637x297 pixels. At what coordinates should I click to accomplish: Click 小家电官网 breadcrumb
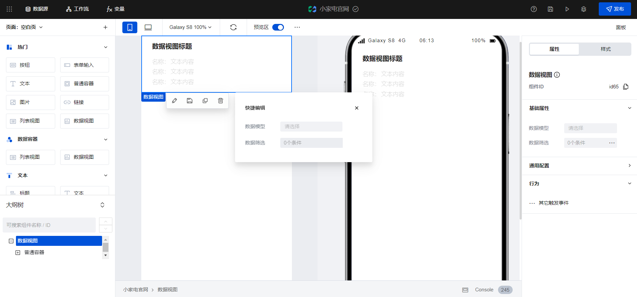(x=136, y=290)
